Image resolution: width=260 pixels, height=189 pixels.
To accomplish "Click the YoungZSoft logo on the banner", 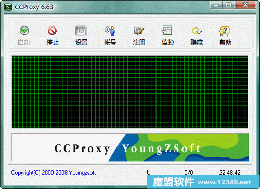I will coord(161,148).
